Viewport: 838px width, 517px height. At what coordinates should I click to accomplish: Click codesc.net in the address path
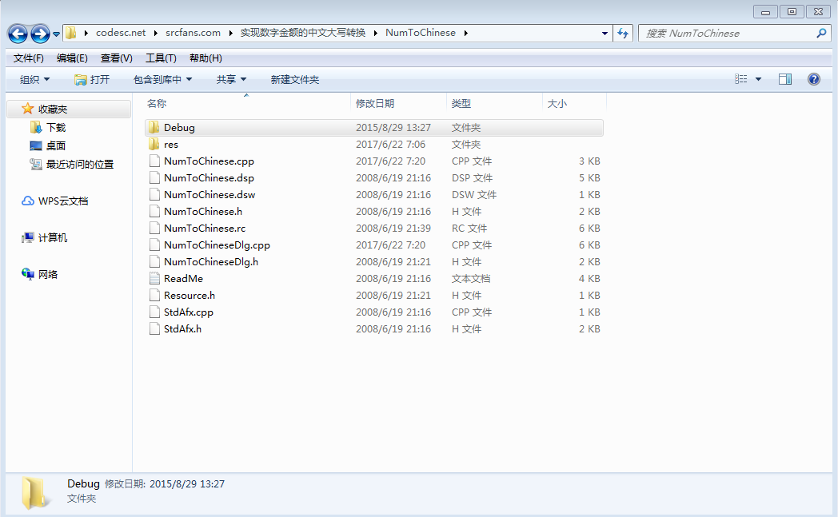[x=121, y=33]
